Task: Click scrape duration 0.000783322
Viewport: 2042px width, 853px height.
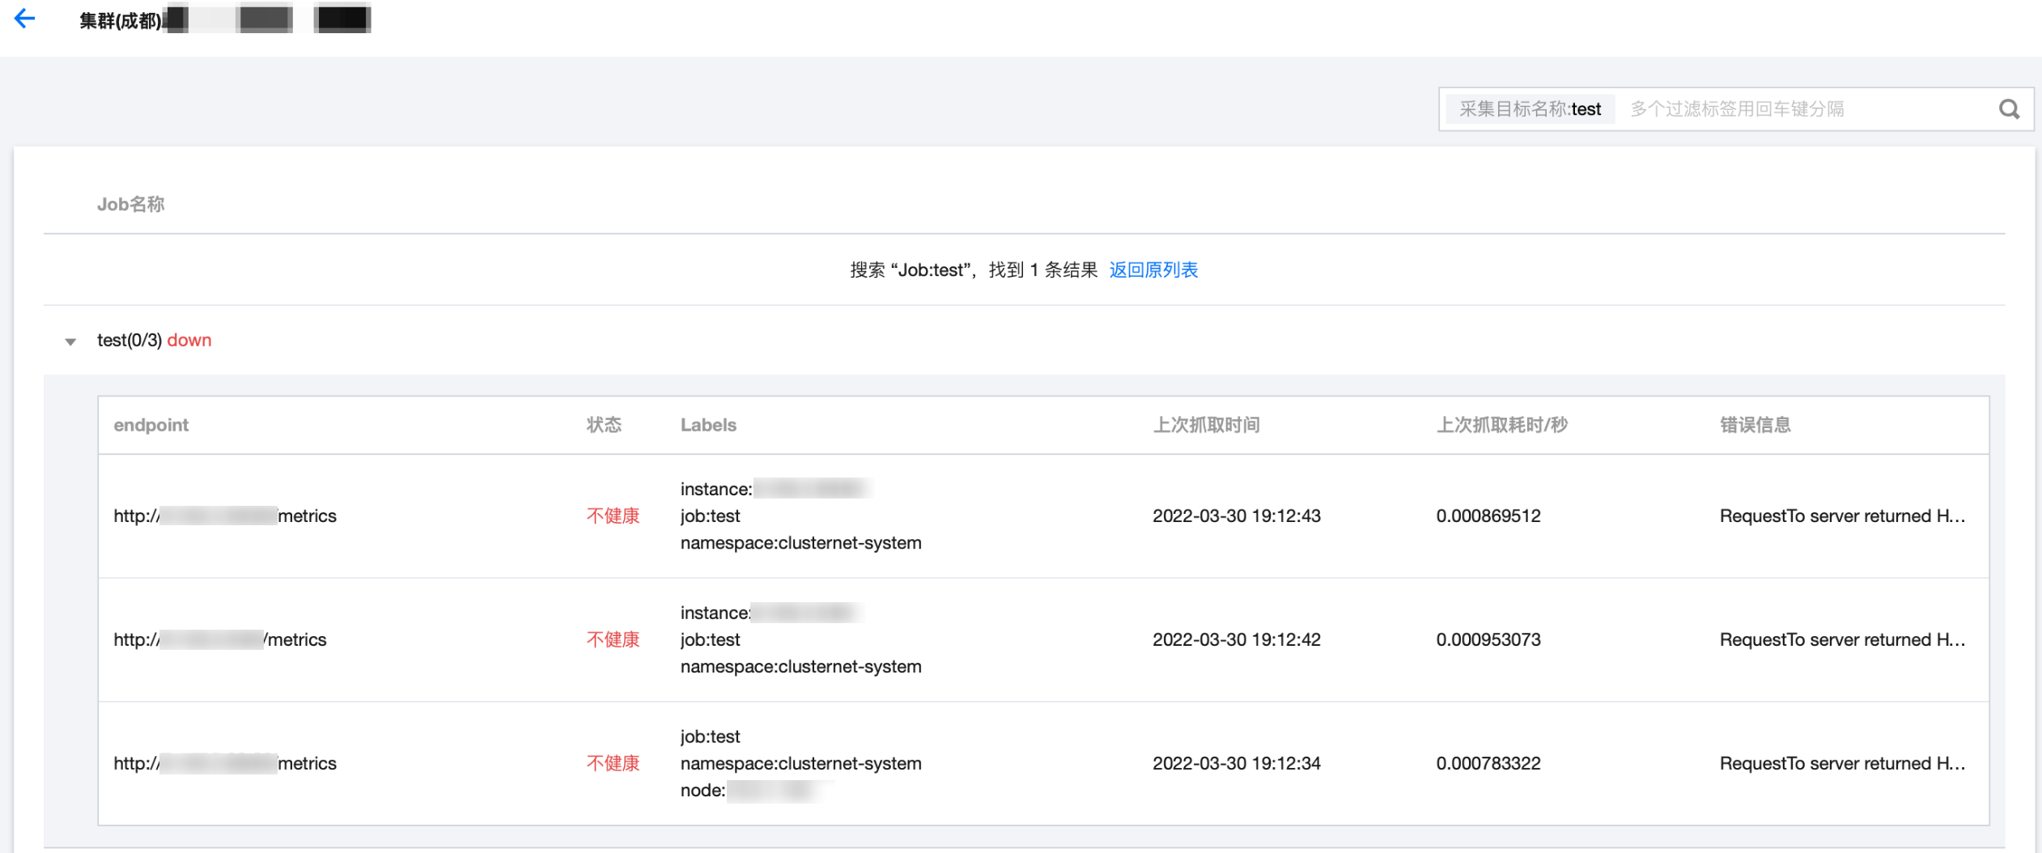Action: (1488, 763)
